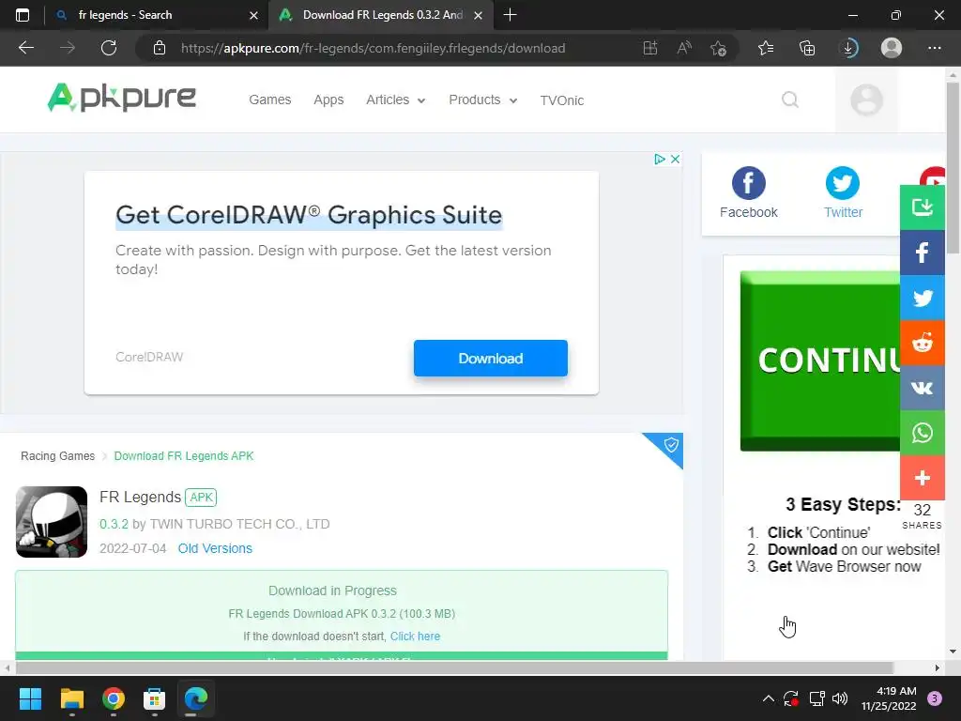Open the AdChoices triangle icon on ad
This screenshot has width=961, height=721.
pyautogui.click(x=660, y=160)
